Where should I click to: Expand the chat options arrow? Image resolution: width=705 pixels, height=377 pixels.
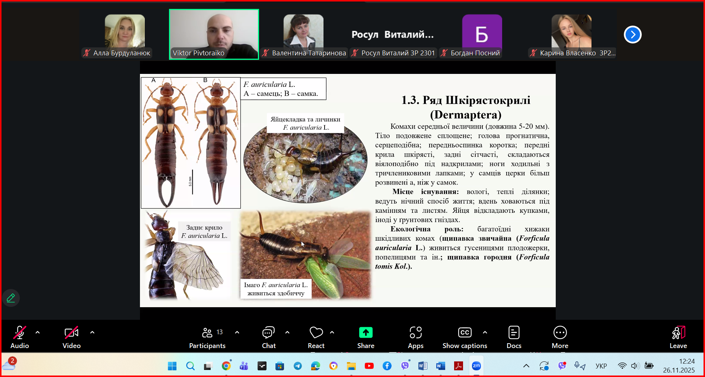pos(287,332)
